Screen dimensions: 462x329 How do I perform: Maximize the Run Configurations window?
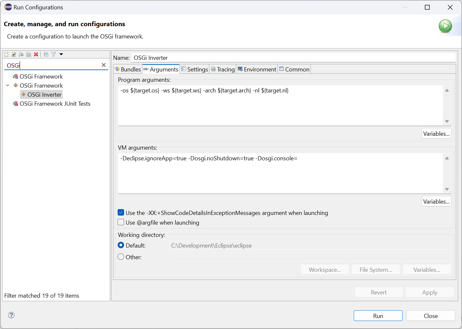[x=427, y=7]
